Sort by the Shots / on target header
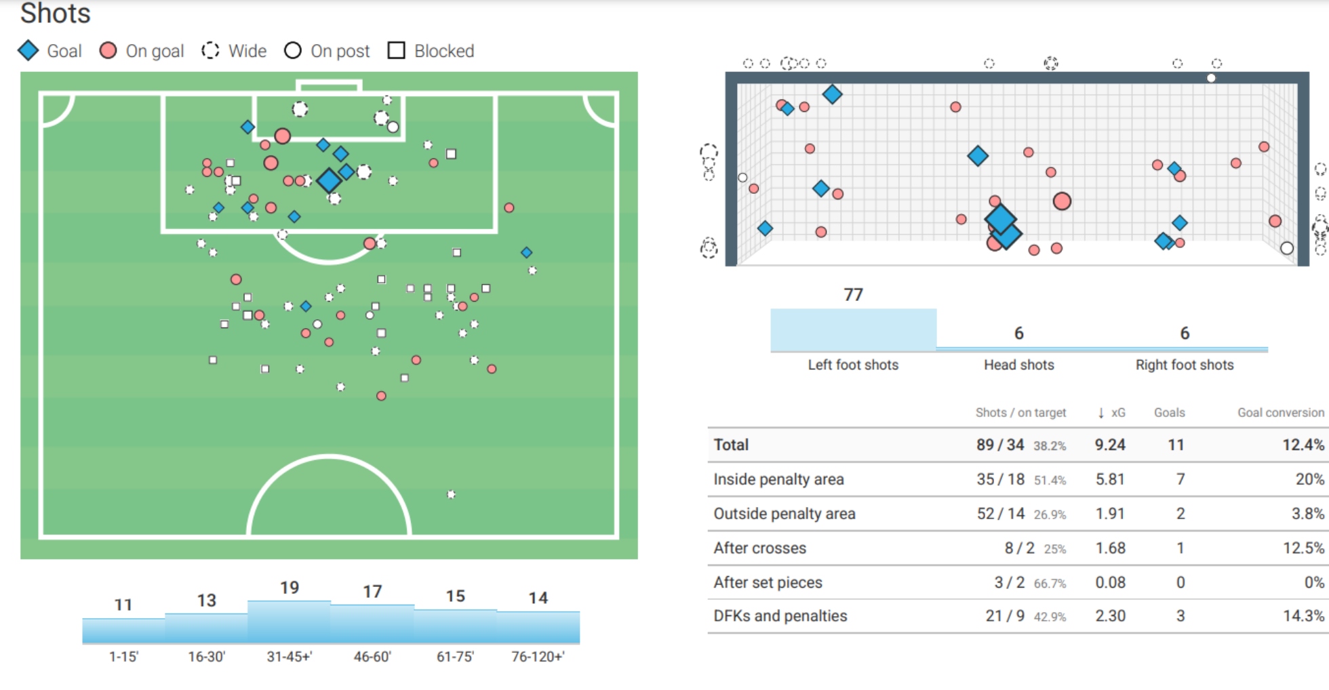Viewport: 1329px width, 690px height. pos(1020,413)
